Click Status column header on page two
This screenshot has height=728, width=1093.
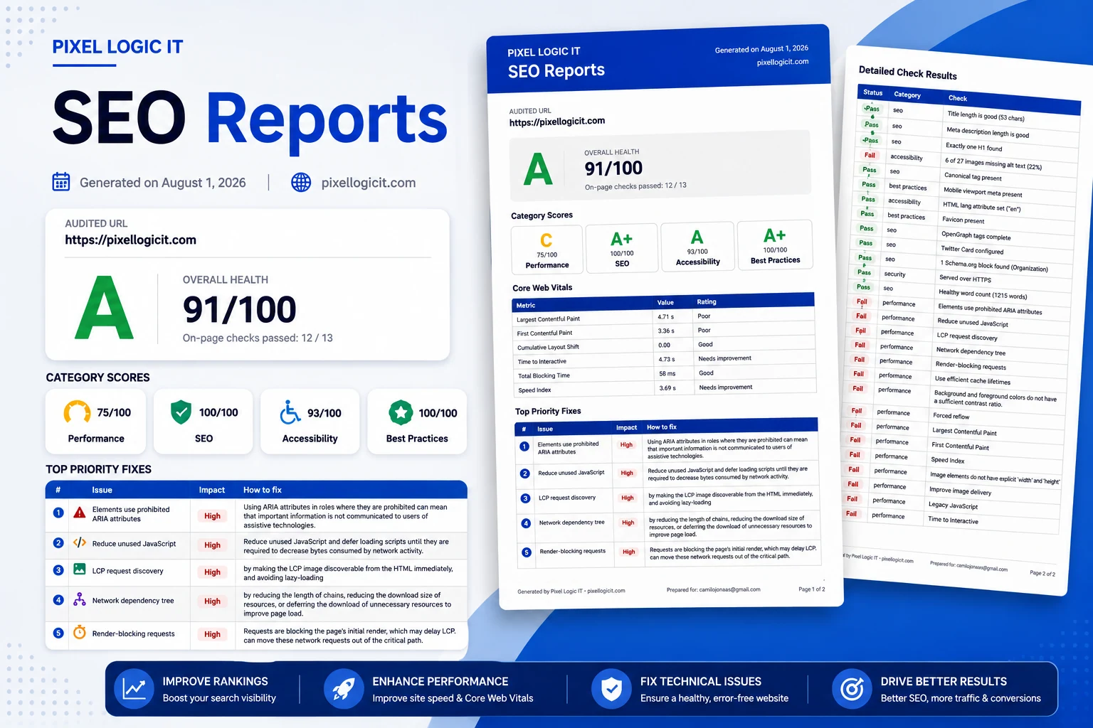872,92
